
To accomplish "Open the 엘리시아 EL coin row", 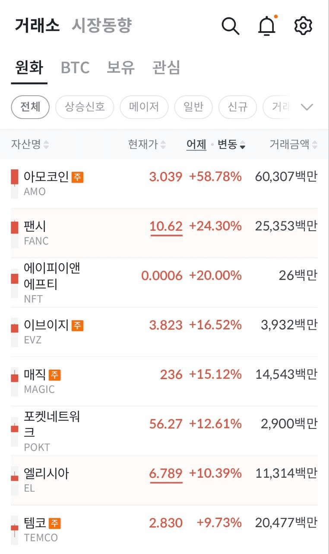I will (164, 480).
